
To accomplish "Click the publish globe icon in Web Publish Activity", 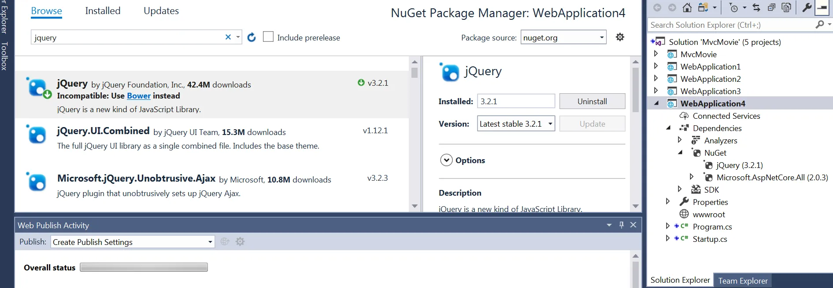I will click(225, 241).
